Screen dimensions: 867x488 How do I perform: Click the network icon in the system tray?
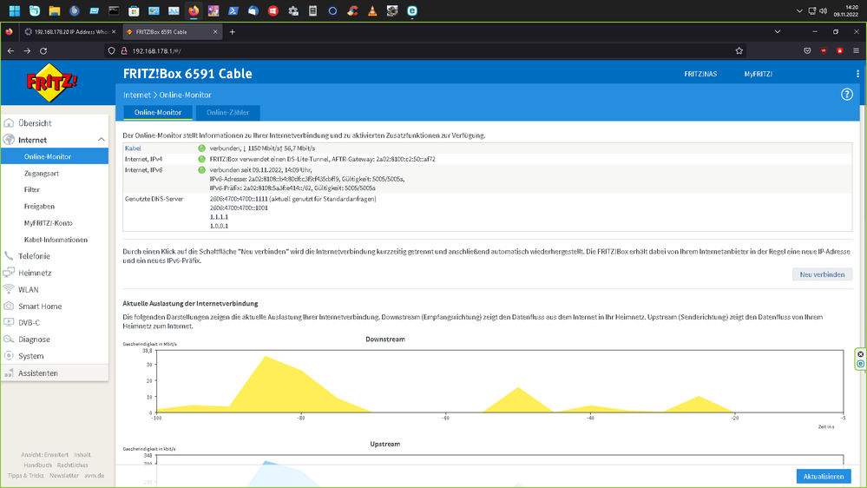(x=811, y=11)
